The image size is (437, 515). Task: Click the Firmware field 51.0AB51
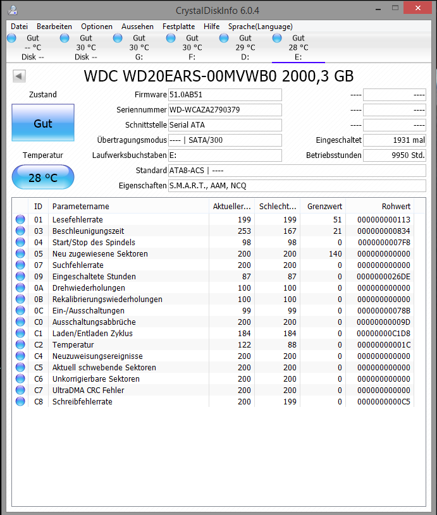[x=225, y=95]
